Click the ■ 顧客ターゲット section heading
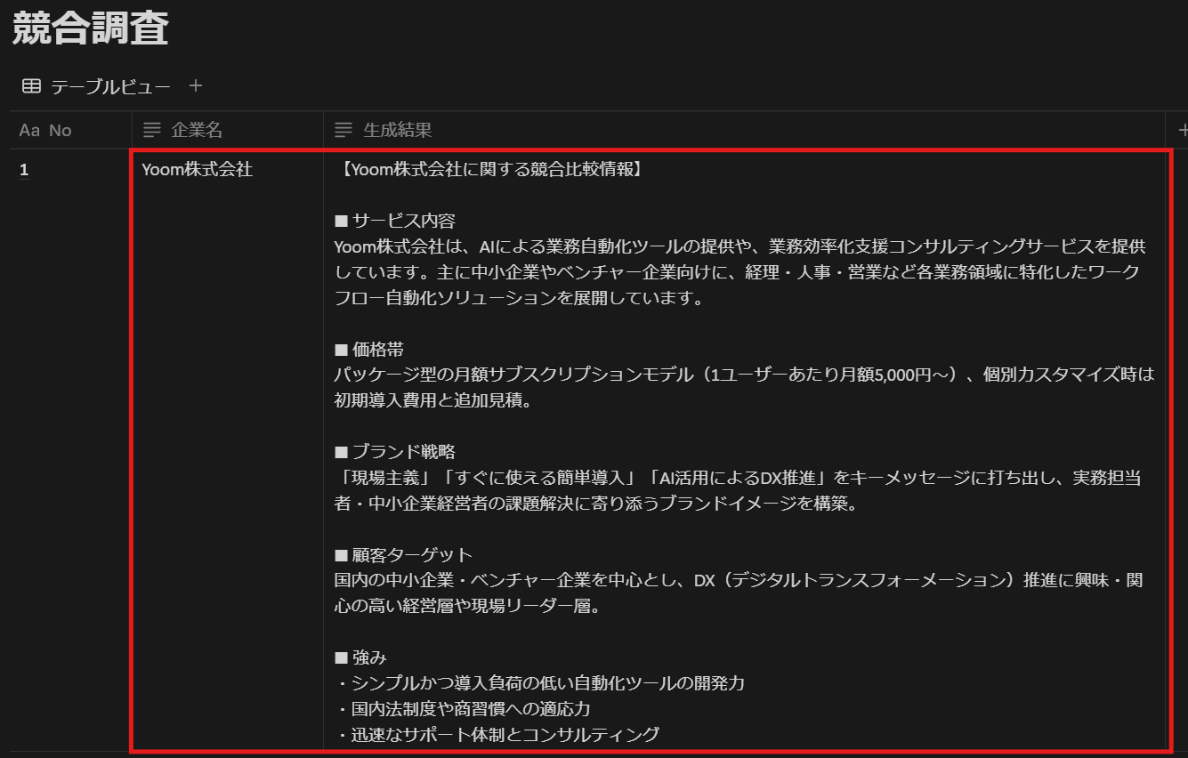The image size is (1188, 758). [x=403, y=555]
